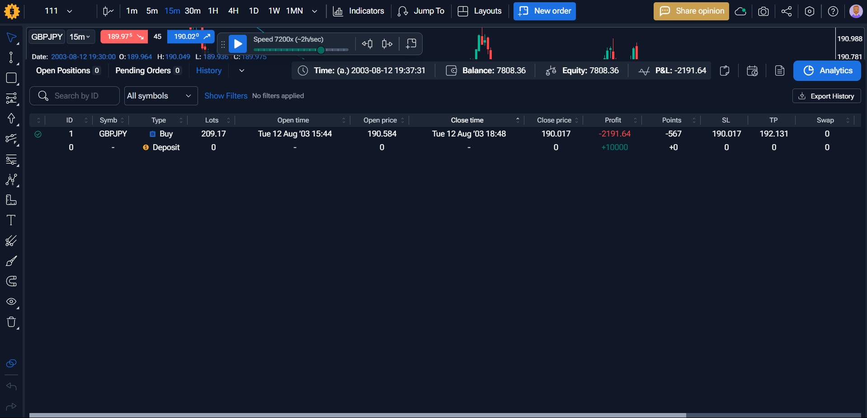The height and width of the screenshot is (418, 867).
Task: Select the Text tool in left sidebar
Action: click(11, 221)
